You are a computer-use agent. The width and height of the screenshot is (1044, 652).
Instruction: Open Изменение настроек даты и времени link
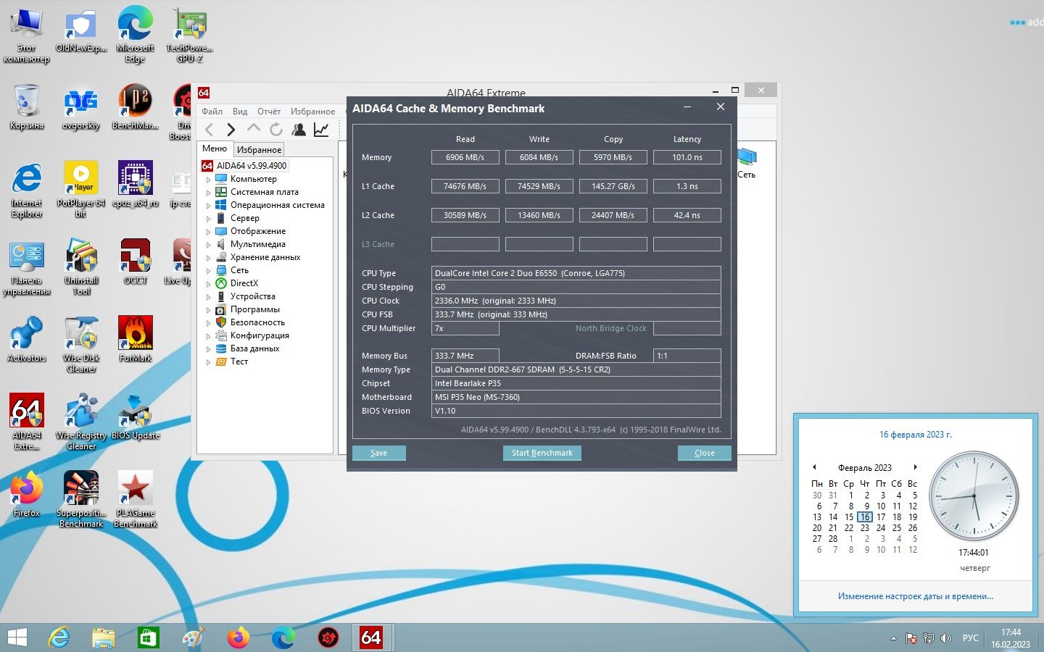tap(915, 596)
